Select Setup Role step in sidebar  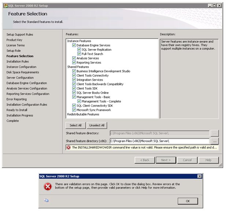14,51
